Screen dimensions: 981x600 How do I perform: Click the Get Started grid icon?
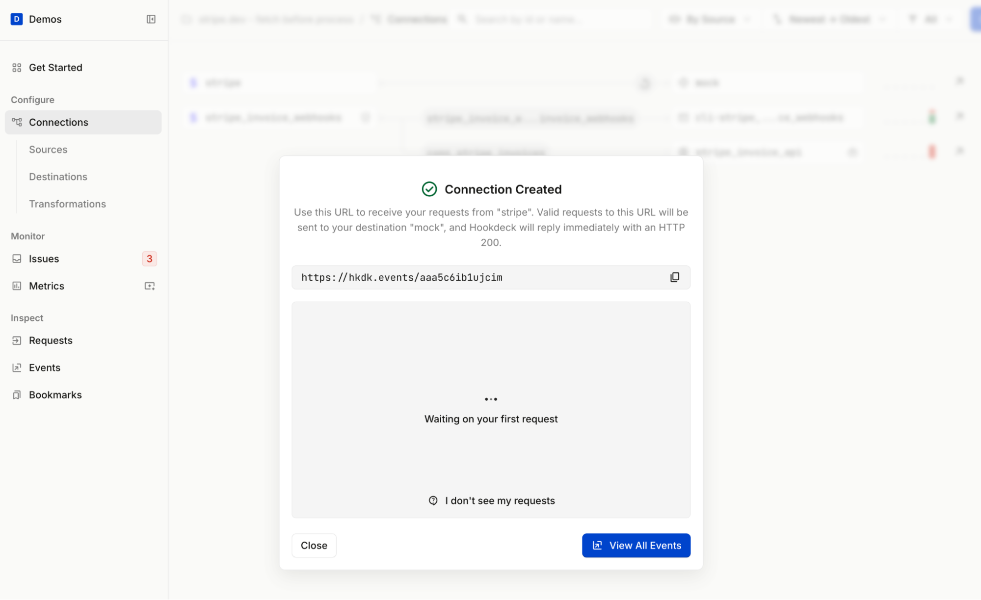tap(17, 68)
